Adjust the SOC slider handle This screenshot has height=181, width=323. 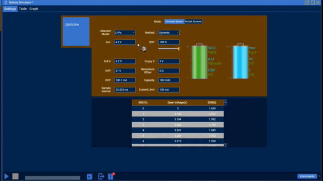[179, 49]
